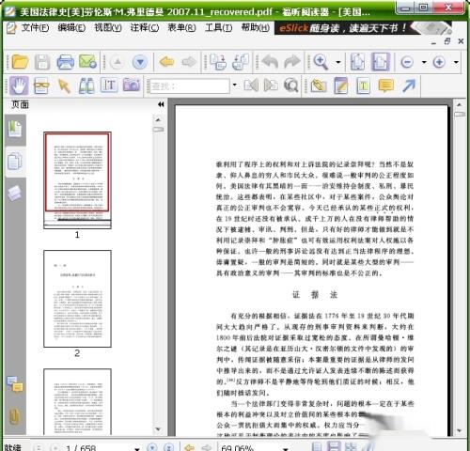Select the Typewriter T tool
Image resolution: width=470 pixels, height=451 pixels.
point(363,86)
